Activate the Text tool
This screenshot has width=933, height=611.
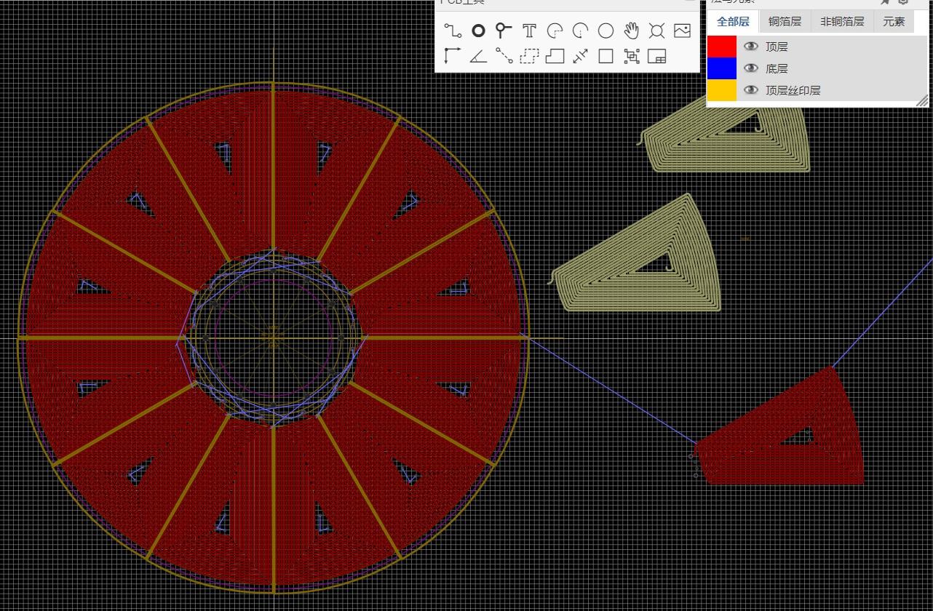point(529,31)
